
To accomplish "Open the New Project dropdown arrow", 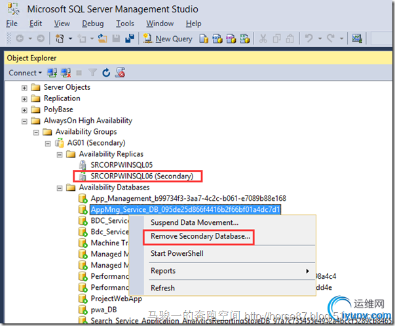I will pyautogui.click(x=70, y=39).
